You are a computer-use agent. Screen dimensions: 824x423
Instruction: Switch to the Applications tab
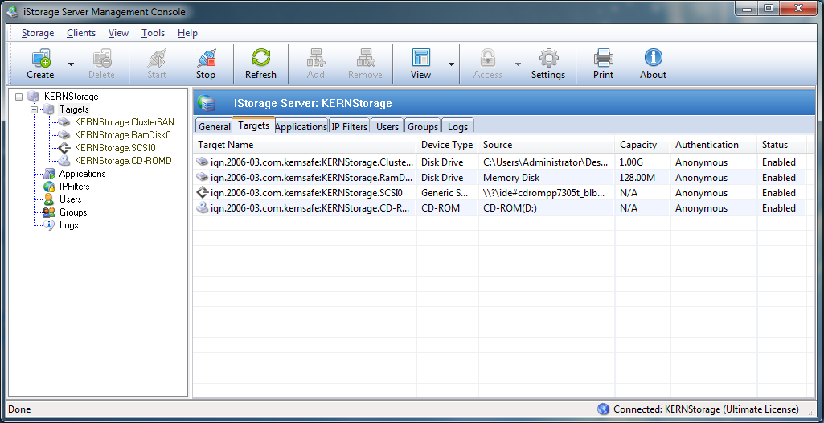pyautogui.click(x=301, y=126)
